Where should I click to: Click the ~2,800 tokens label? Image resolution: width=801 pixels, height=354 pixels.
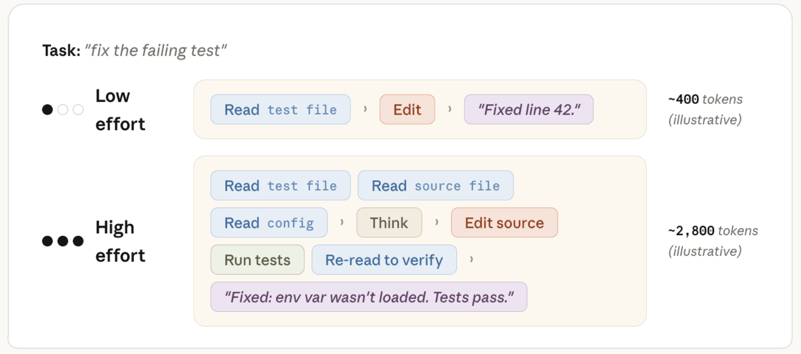[x=713, y=231]
